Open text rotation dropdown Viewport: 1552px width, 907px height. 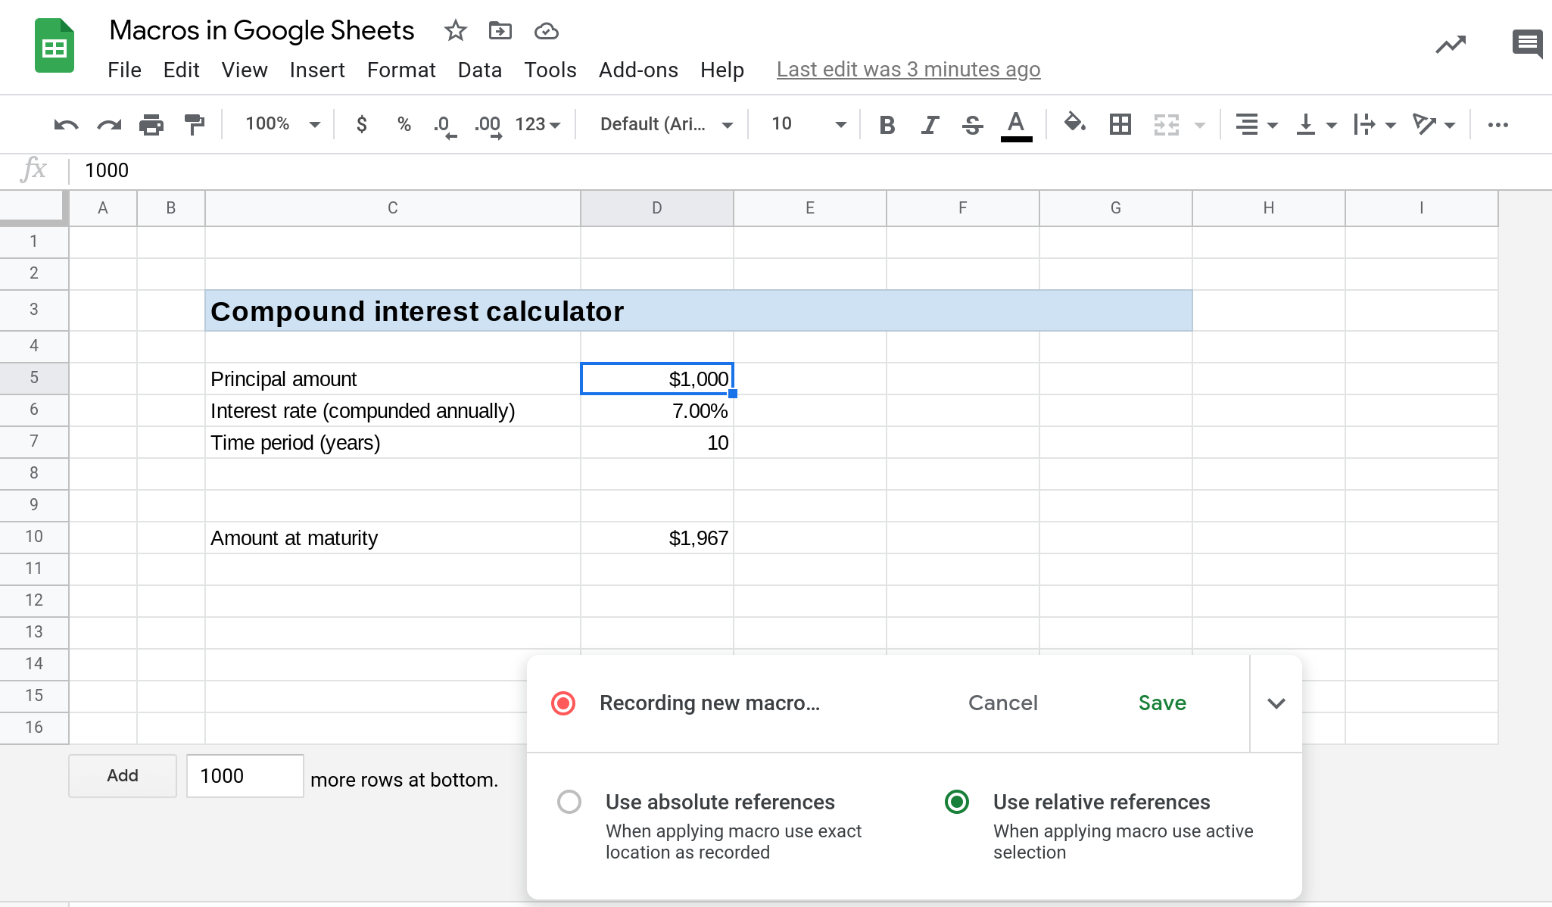(x=1434, y=124)
